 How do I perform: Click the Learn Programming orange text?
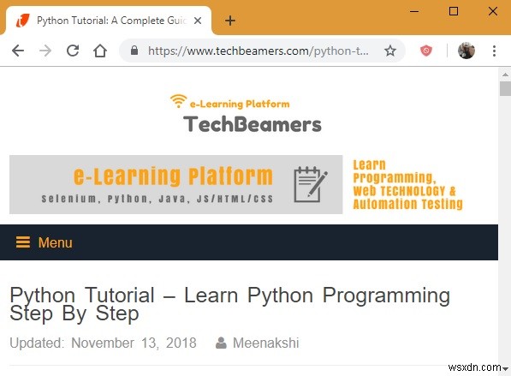tap(407, 185)
